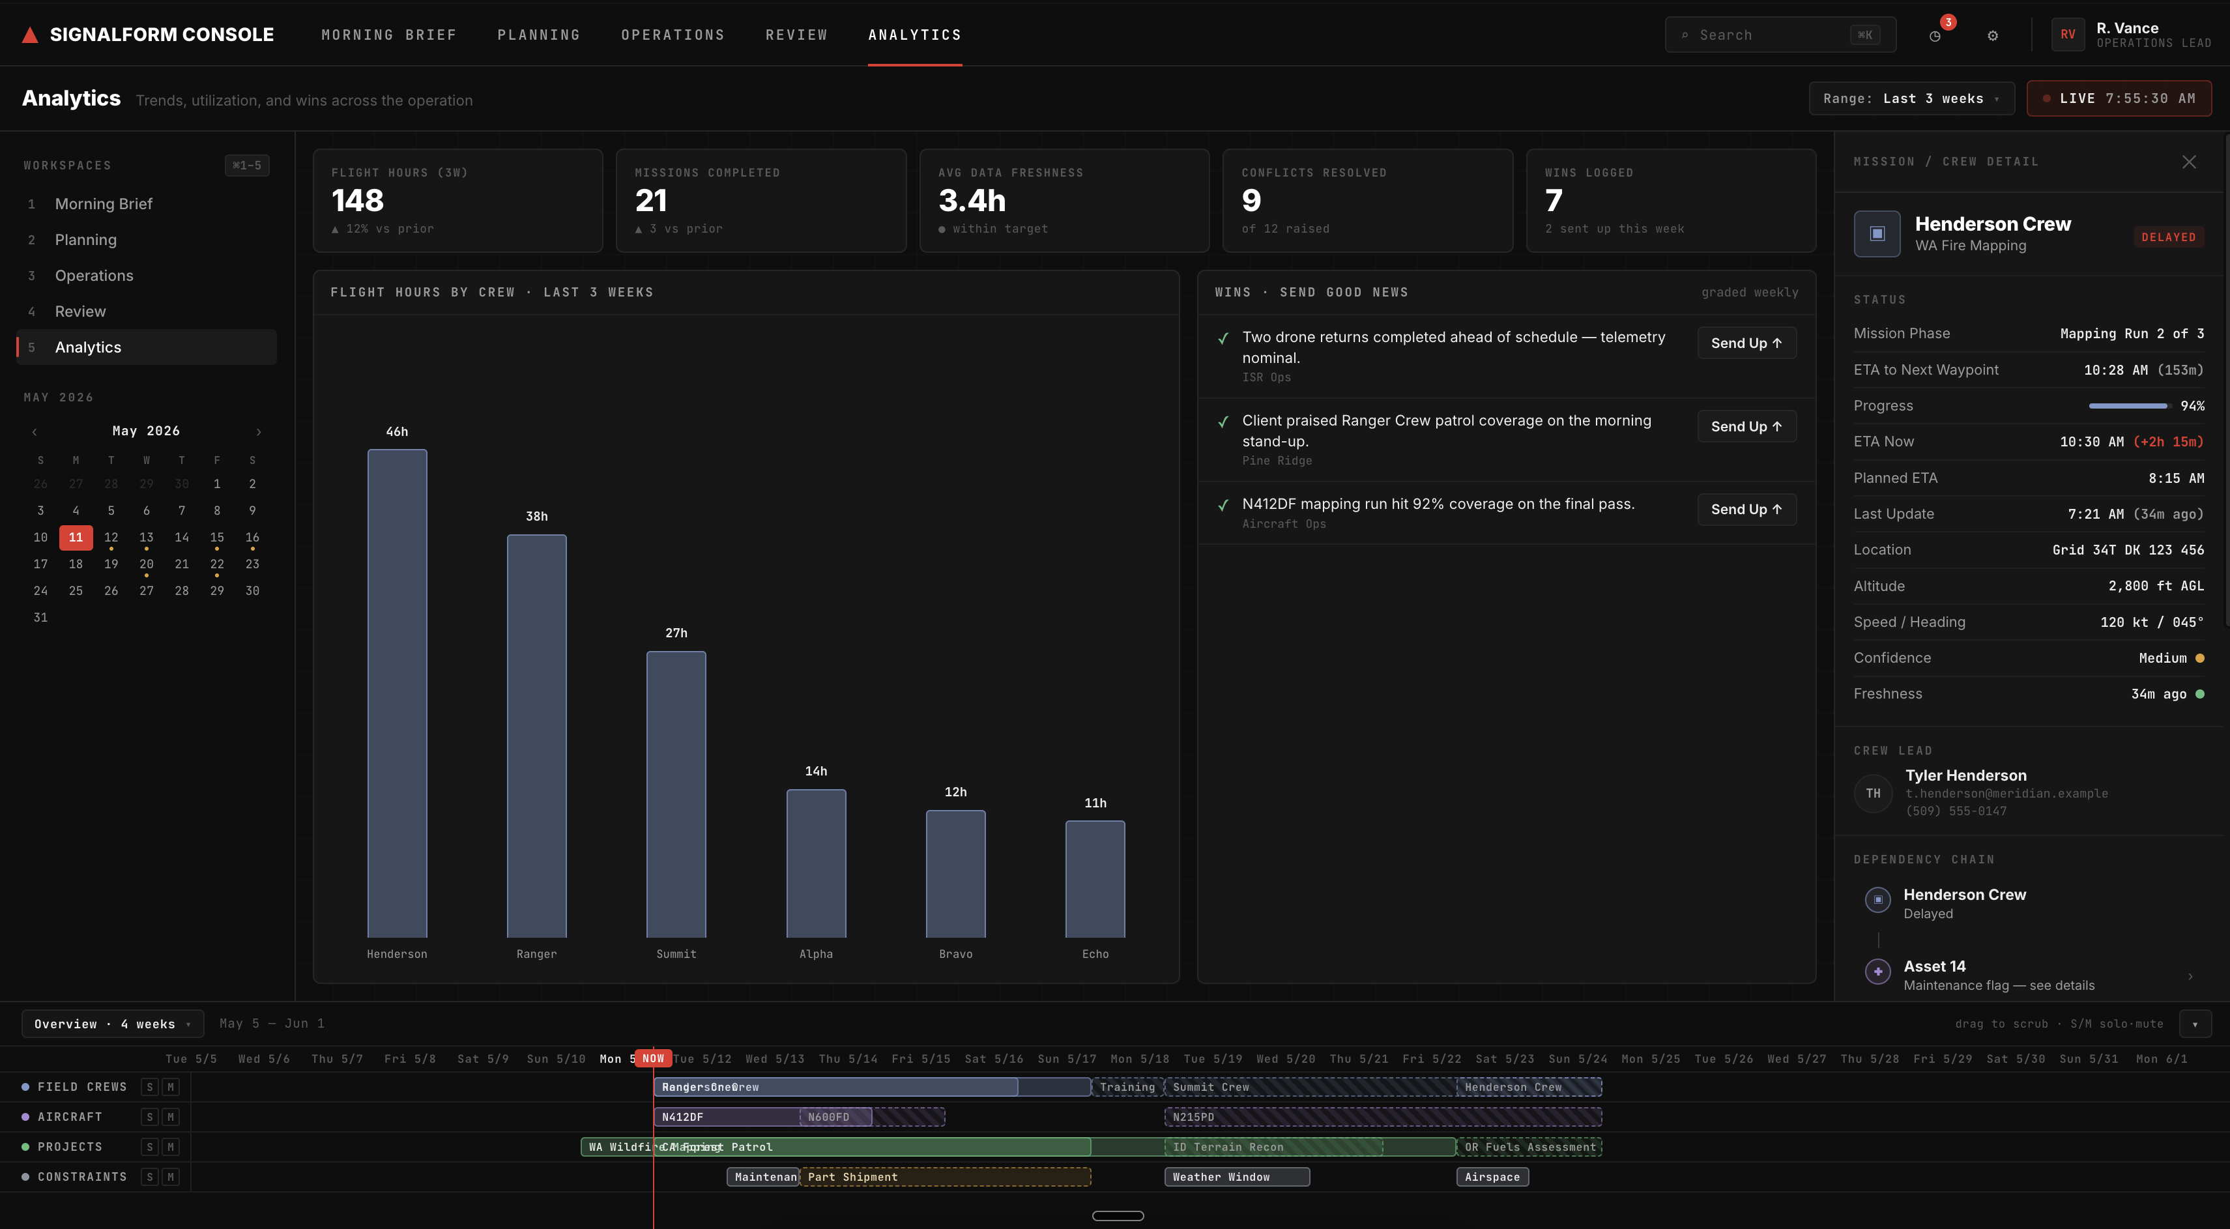Screen dimensions: 2230x1229
Task: Click the red Signalform triangle logo
Action: coord(30,35)
